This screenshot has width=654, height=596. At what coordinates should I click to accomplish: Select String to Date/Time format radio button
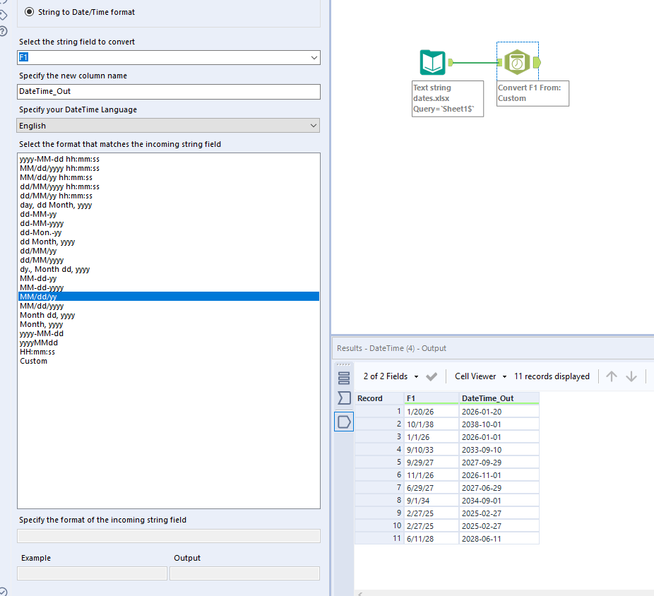29,12
